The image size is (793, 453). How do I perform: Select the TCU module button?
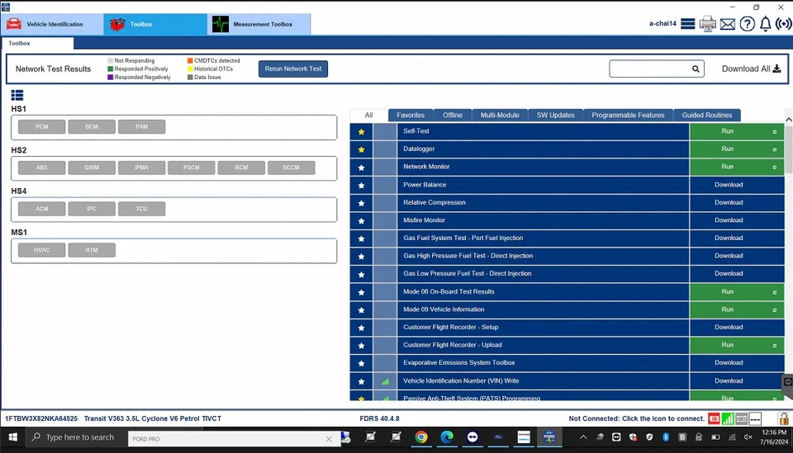141,209
